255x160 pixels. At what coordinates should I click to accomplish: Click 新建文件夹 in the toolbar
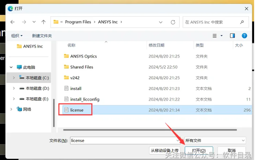42,36
